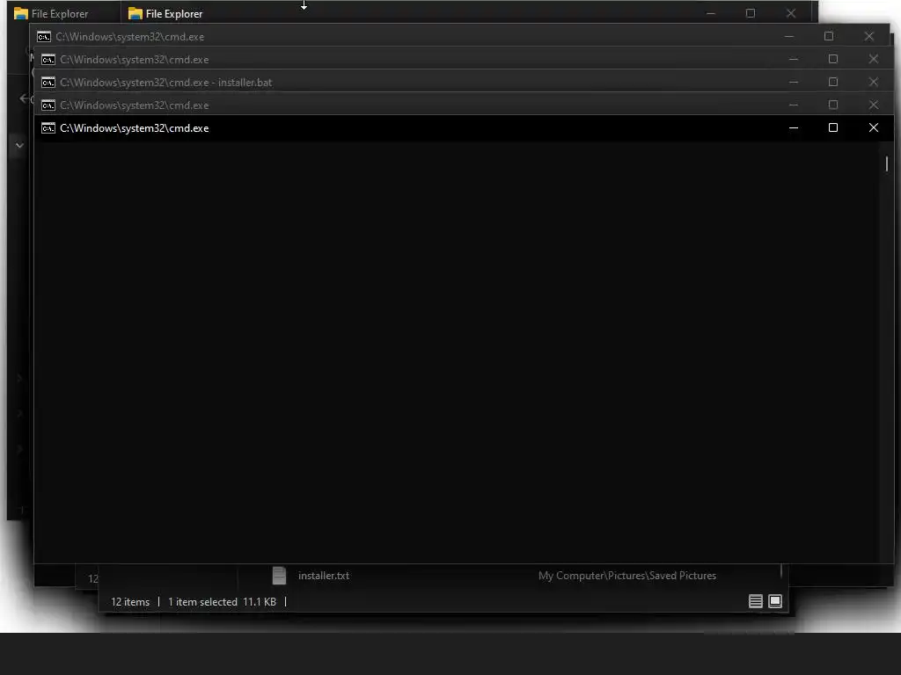The image size is (901, 675).
Task: Click scrollbar thumb in active cmd window
Action: point(887,163)
